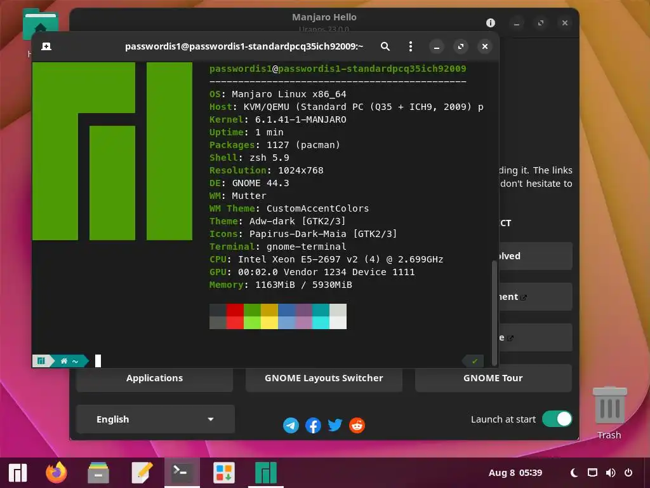Click the cyan color block in terminal
This screenshot has width=650, height=488.
[x=321, y=310]
